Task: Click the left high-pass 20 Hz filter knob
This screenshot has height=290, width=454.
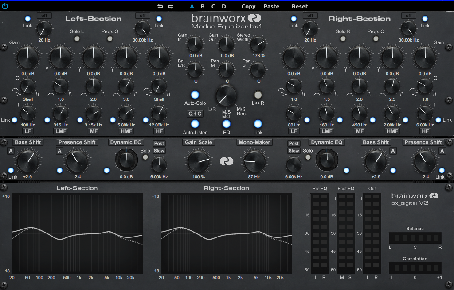Action: [x=44, y=29]
